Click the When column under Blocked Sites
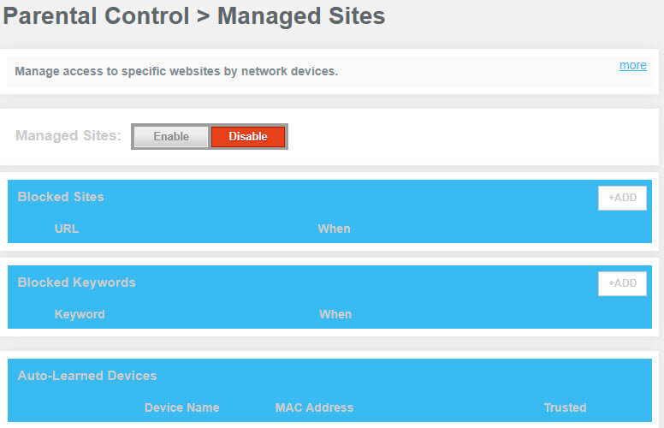 (334, 229)
